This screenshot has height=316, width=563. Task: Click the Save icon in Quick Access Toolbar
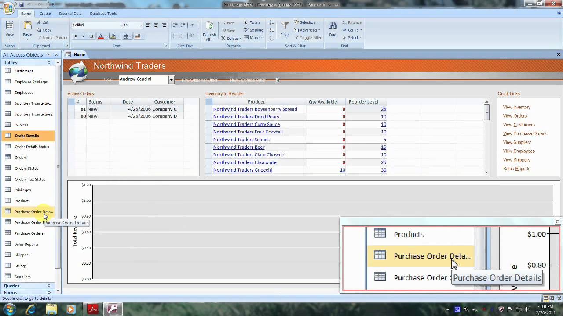(22, 4)
